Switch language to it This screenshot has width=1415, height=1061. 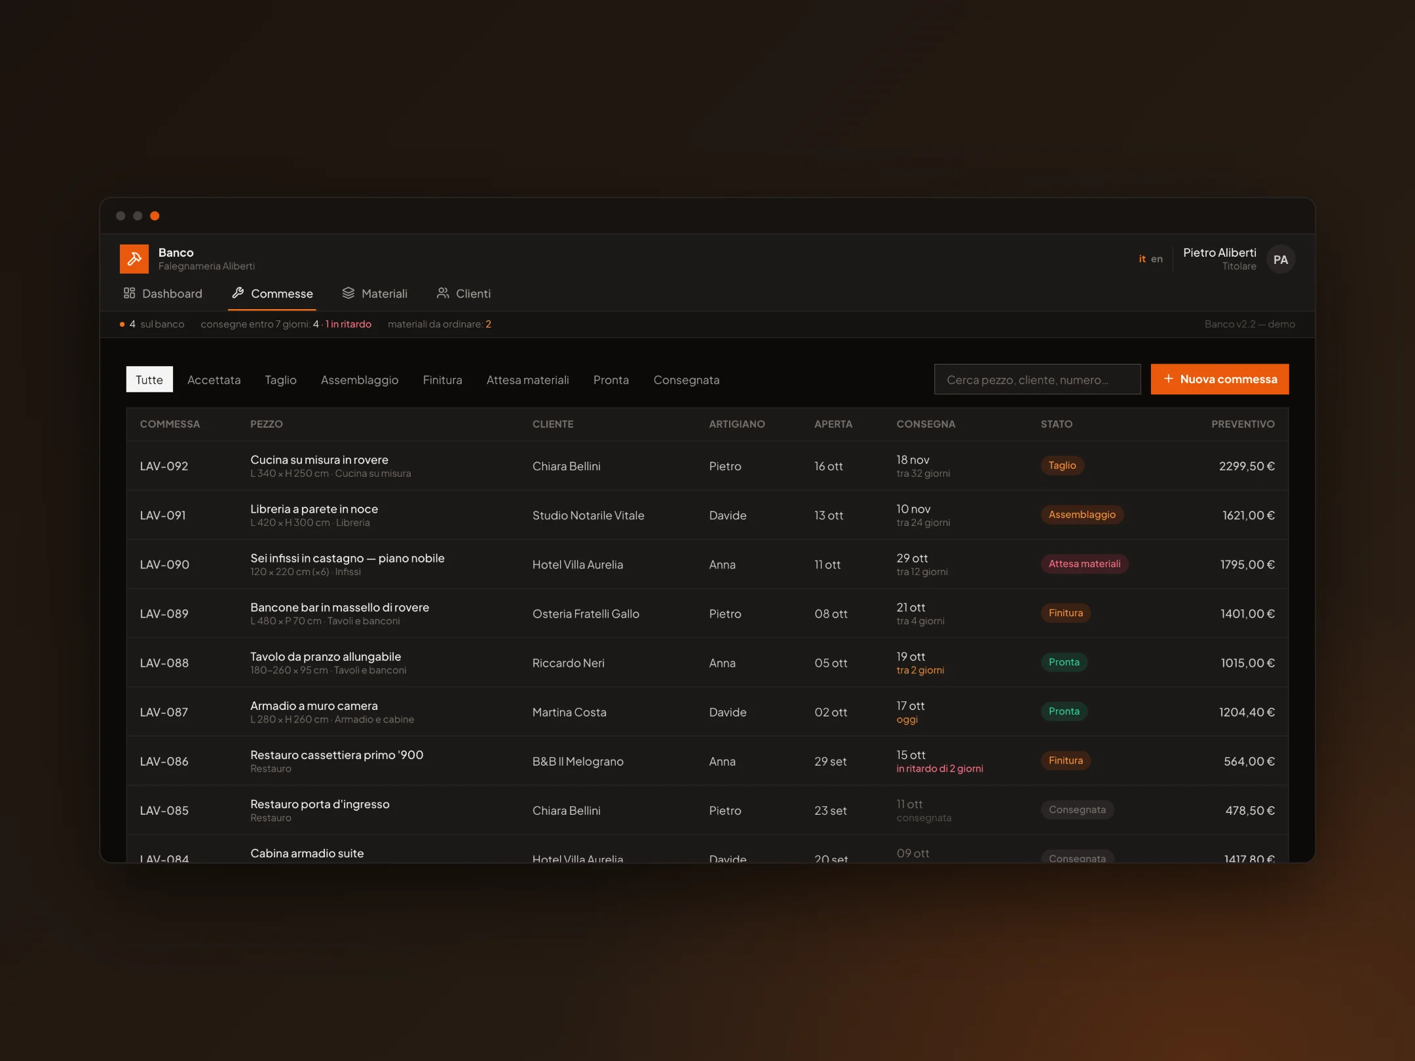(x=1142, y=259)
